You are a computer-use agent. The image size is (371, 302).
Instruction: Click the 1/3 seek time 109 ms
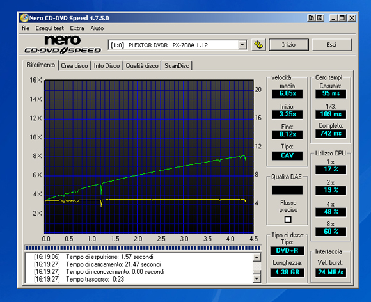331,115
